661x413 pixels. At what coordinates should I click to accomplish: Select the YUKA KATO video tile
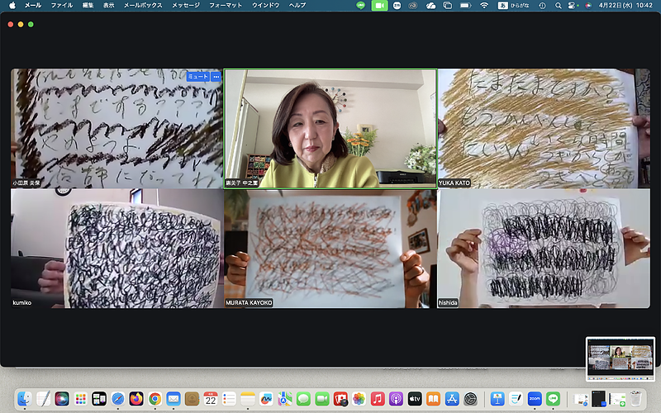click(543, 128)
